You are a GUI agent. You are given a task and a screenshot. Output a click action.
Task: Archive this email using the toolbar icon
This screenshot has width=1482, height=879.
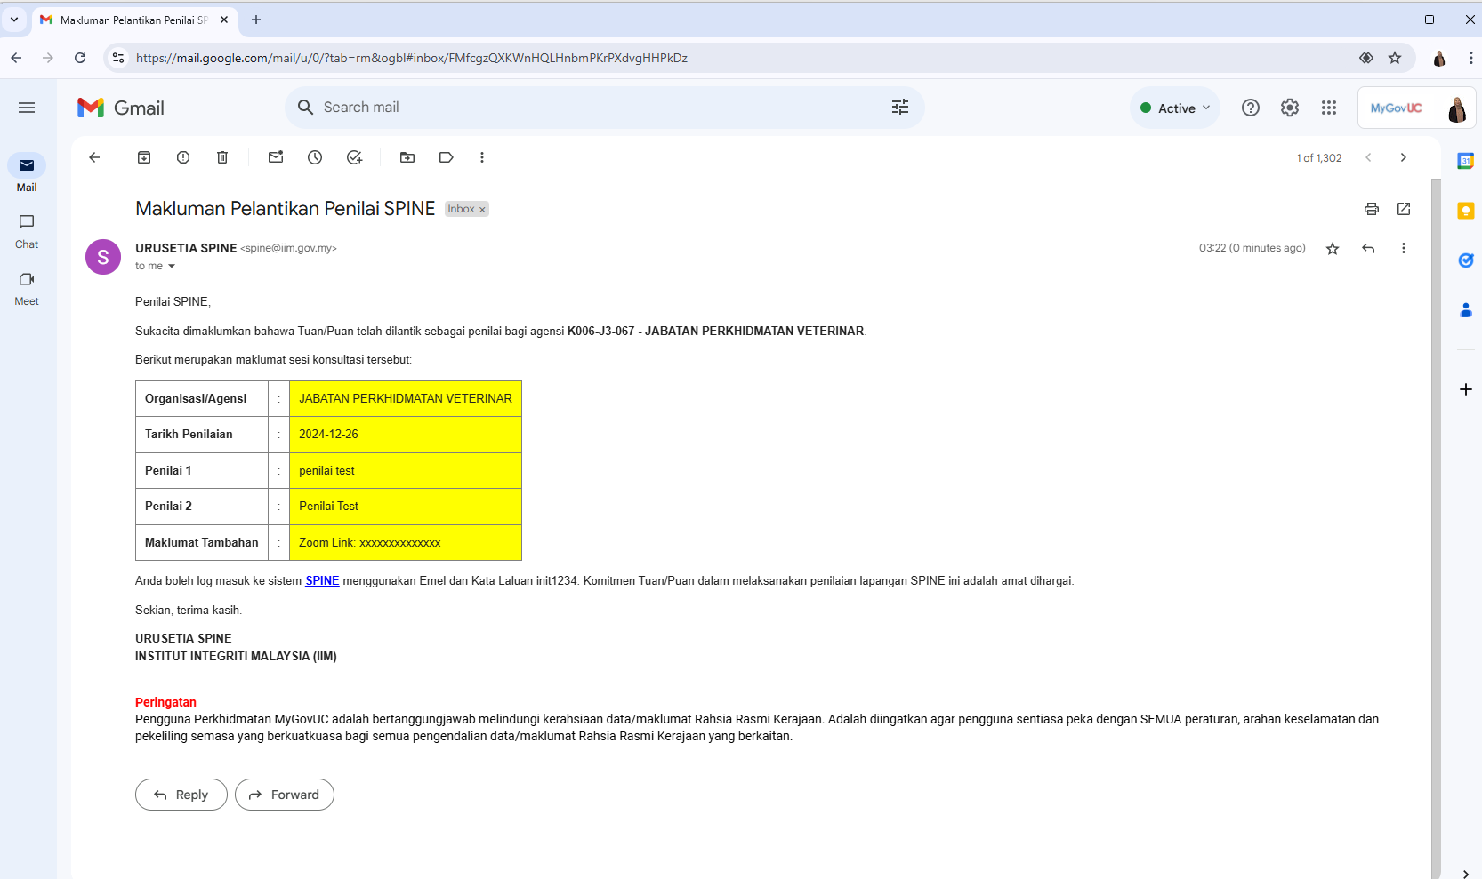144,157
